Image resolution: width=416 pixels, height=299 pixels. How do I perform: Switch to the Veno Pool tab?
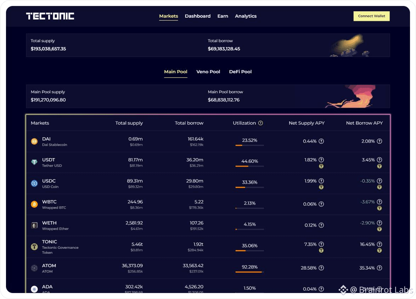[x=208, y=72]
